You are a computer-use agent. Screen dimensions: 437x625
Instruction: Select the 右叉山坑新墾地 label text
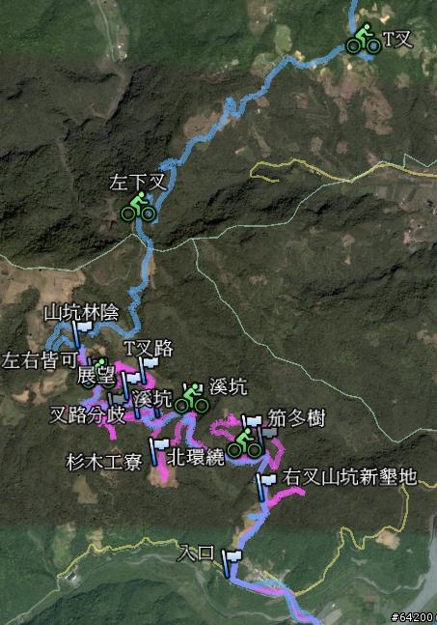point(349,477)
